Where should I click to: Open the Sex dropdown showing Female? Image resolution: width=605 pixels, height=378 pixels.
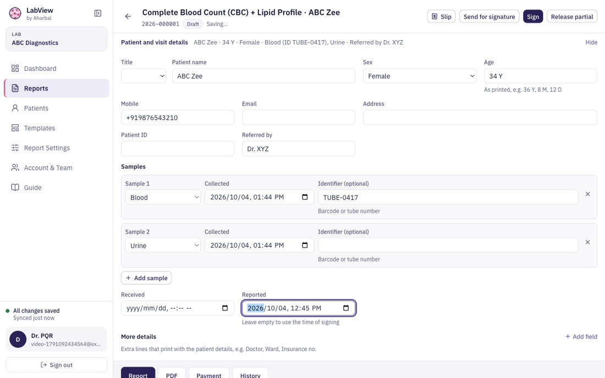pyautogui.click(x=420, y=76)
